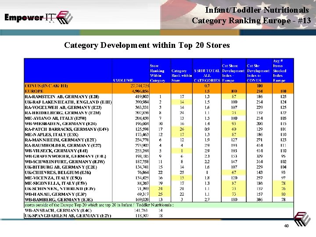The image size is (316, 237).
Task: Select row 'RA-MANNHEIM, GERMANY (E2T)'
Action: click(x=159, y=140)
